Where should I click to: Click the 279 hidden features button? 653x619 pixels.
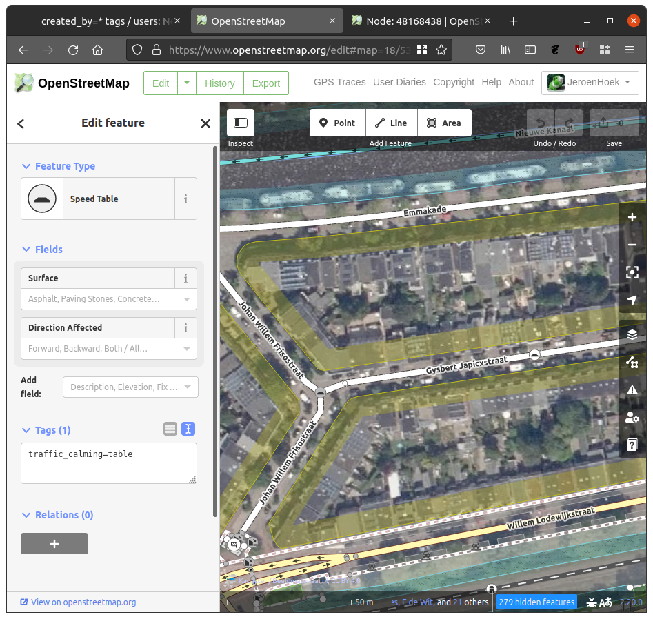tap(536, 602)
